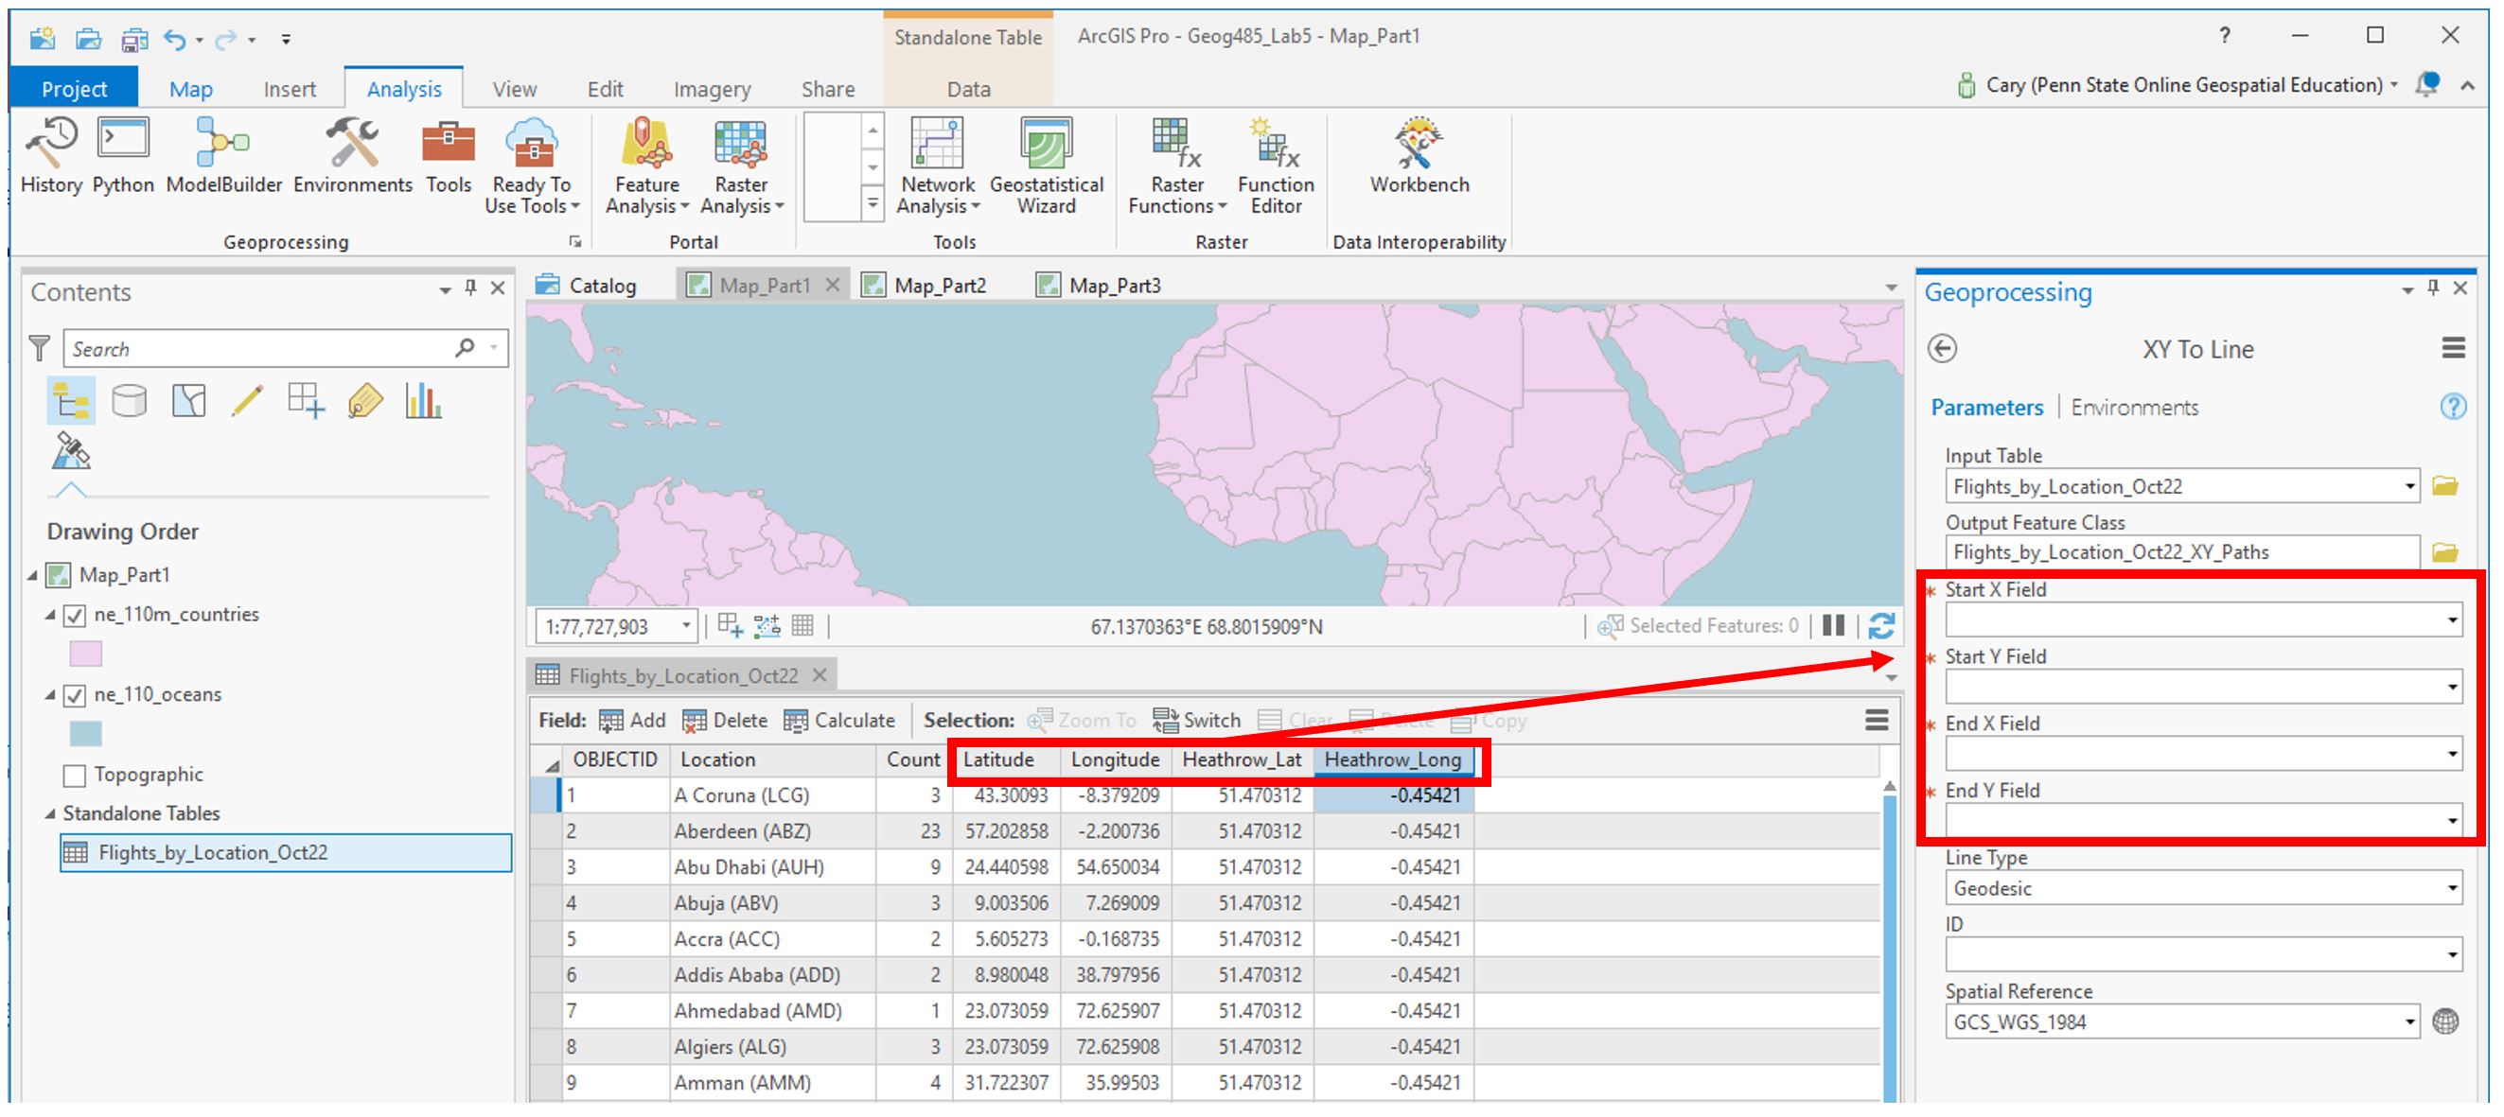
Task: Open the Geoprocessing History pane
Action: point(50,155)
